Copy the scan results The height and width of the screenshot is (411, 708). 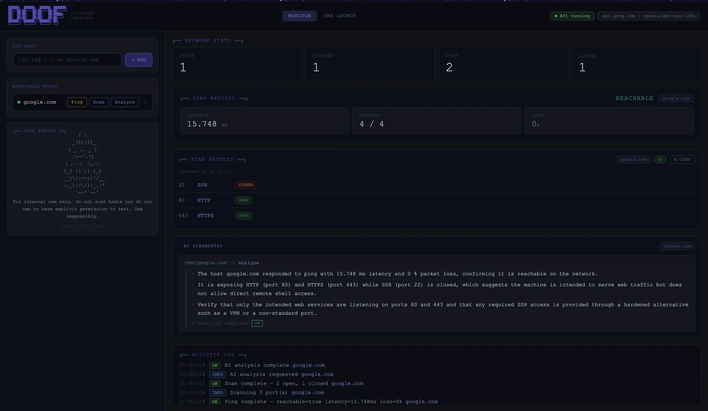tap(682, 159)
